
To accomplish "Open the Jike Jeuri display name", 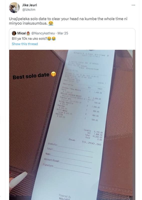I will tap(30, 5).
